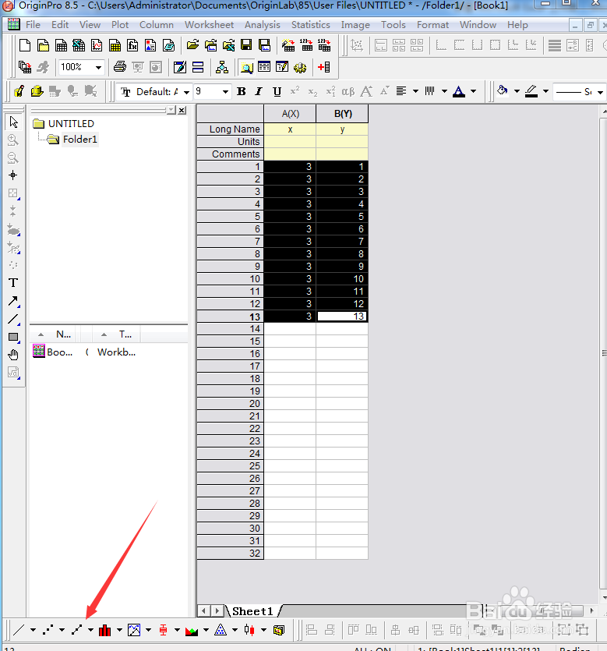Click the Ternary plot triangle icon
The height and width of the screenshot is (651, 607).
pos(221,630)
